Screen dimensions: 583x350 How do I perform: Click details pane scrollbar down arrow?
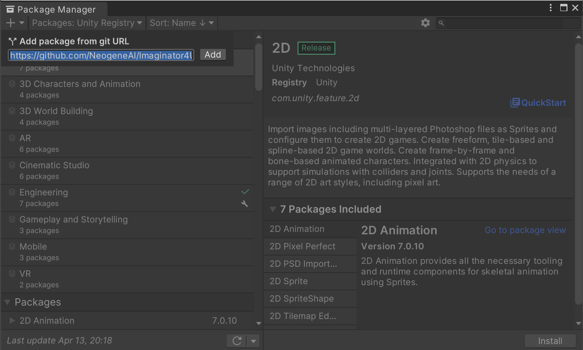579,323
